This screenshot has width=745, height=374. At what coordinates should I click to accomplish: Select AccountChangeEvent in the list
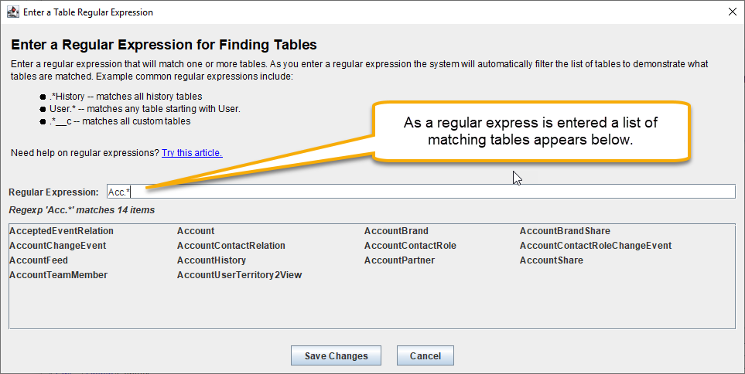pyautogui.click(x=57, y=246)
